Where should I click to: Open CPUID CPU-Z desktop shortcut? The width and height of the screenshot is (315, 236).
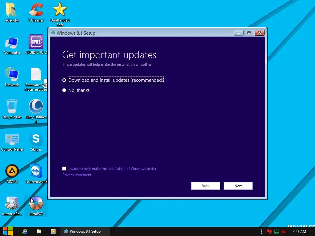36,45
